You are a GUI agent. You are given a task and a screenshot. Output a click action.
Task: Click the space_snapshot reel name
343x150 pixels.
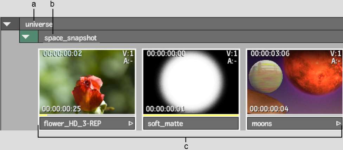click(x=70, y=38)
